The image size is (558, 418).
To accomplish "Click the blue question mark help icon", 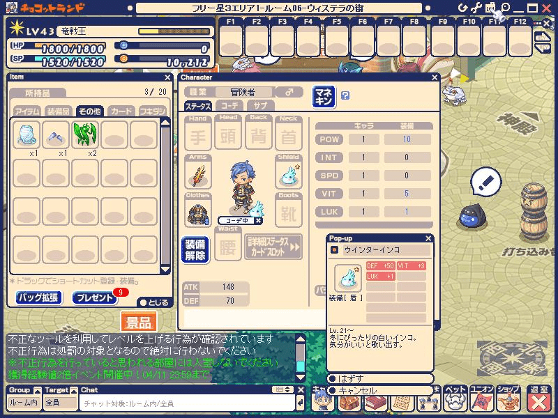I will click(345, 95).
